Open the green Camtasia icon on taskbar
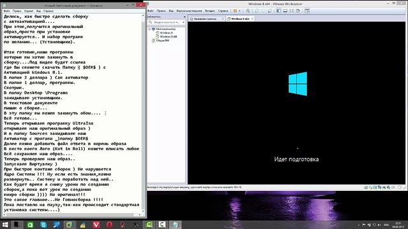The height and width of the screenshot is (229, 408). click(x=149, y=225)
